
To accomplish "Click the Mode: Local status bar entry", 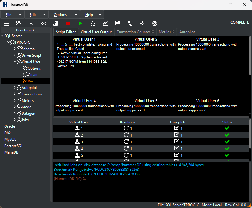I will 212,205.
